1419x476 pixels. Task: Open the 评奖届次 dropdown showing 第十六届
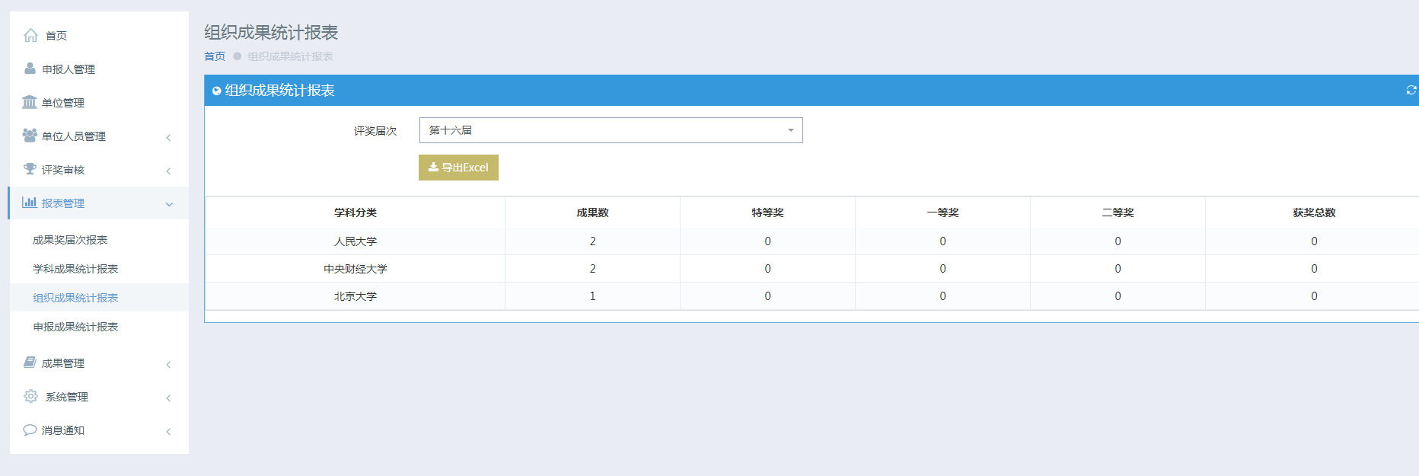click(x=611, y=130)
